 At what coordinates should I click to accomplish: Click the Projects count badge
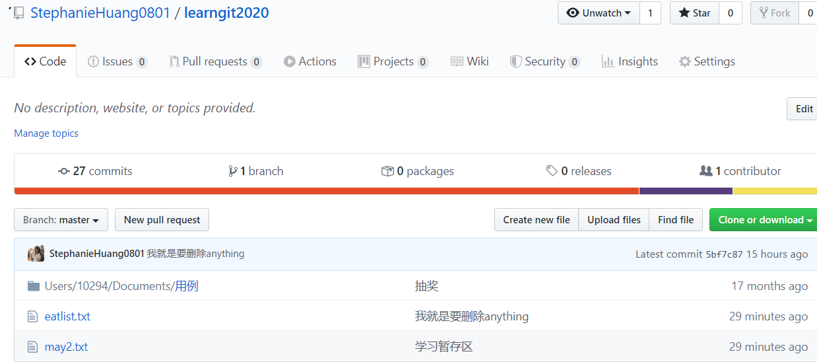pyautogui.click(x=423, y=62)
